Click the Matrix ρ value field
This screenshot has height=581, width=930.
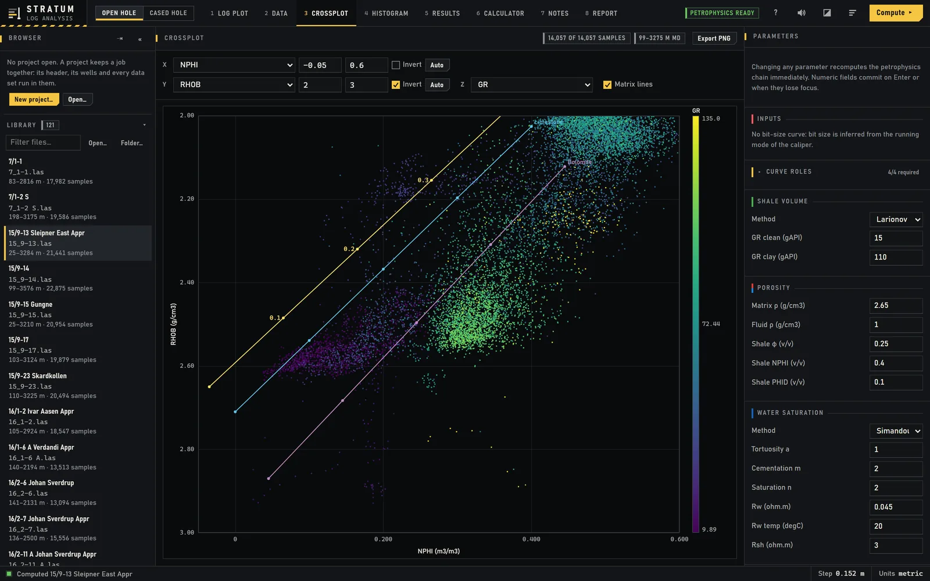tap(896, 306)
